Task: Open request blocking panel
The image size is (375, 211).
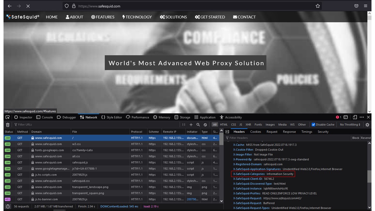Action: (205, 125)
